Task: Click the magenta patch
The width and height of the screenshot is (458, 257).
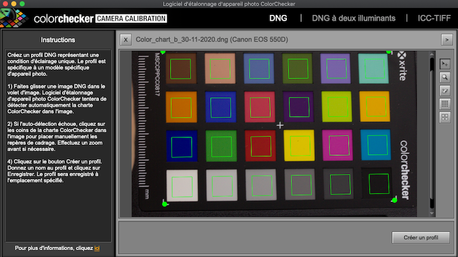Action: pos(338,145)
